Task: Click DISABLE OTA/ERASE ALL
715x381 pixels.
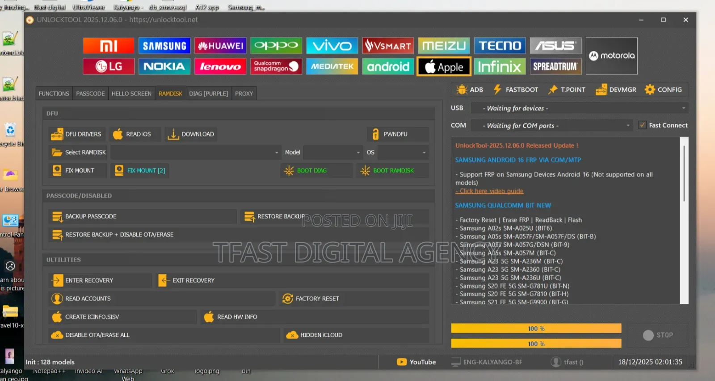Action: (164, 335)
